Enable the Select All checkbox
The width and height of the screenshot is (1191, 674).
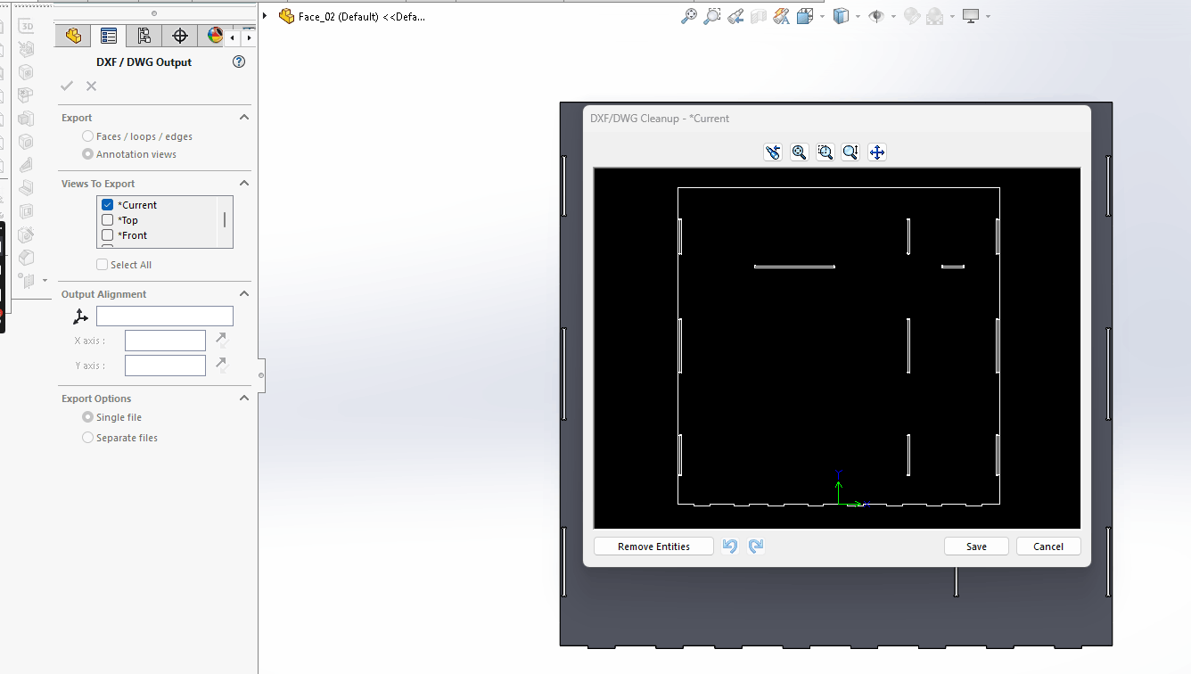(x=102, y=265)
